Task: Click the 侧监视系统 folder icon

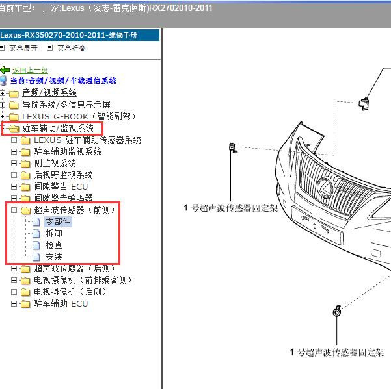Action: [25, 164]
